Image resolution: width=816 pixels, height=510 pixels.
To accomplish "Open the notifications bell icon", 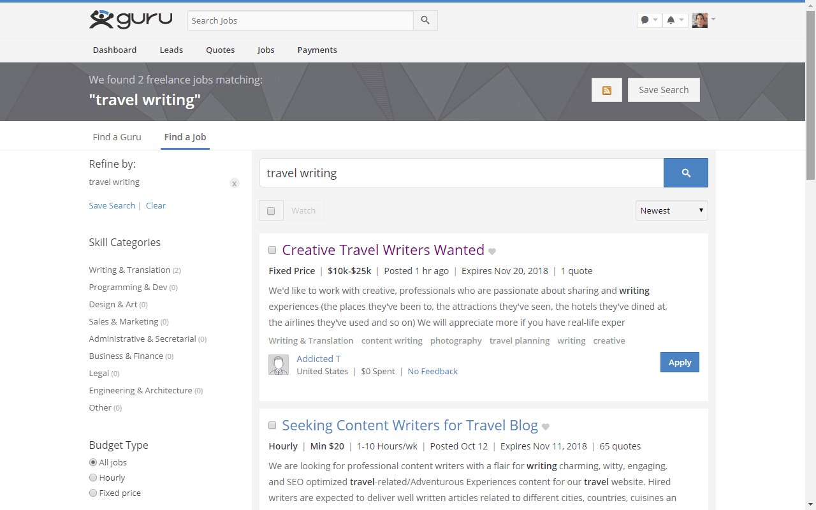I will [x=671, y=20].
